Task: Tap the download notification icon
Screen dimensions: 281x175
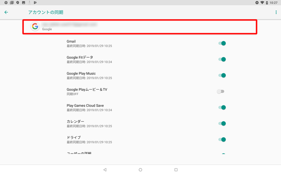Action: [x=30, y=2]
